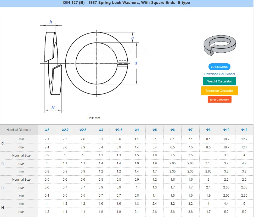Click the Φ3 column header
The width and height of the screenshot is (254, 217).
(101, 130)
